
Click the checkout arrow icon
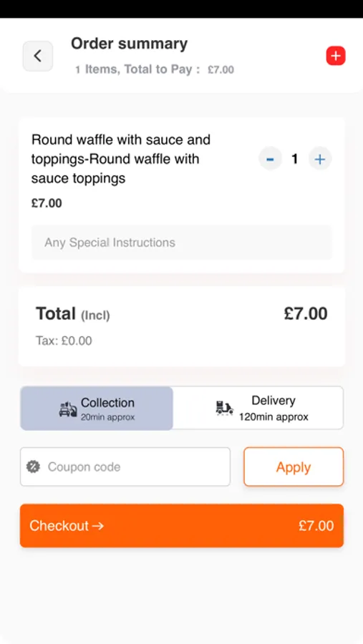98,526
